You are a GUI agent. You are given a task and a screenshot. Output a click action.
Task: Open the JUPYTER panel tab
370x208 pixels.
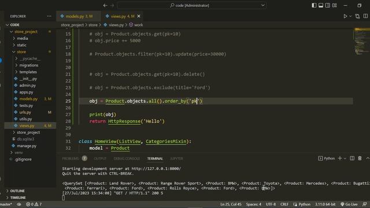coord(176,158)
